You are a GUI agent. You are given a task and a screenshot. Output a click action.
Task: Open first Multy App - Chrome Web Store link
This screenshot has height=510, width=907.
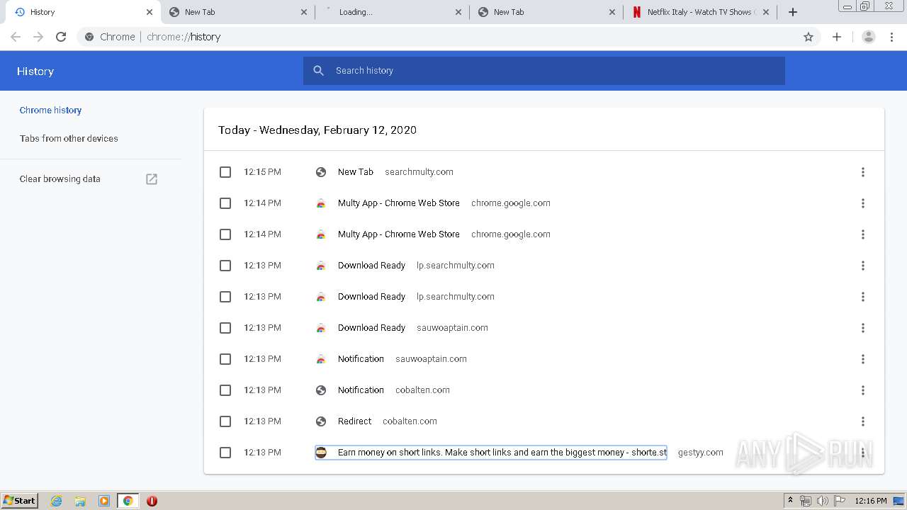[399, 203]
